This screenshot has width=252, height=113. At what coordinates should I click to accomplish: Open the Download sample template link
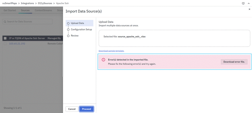click(111, 51)
